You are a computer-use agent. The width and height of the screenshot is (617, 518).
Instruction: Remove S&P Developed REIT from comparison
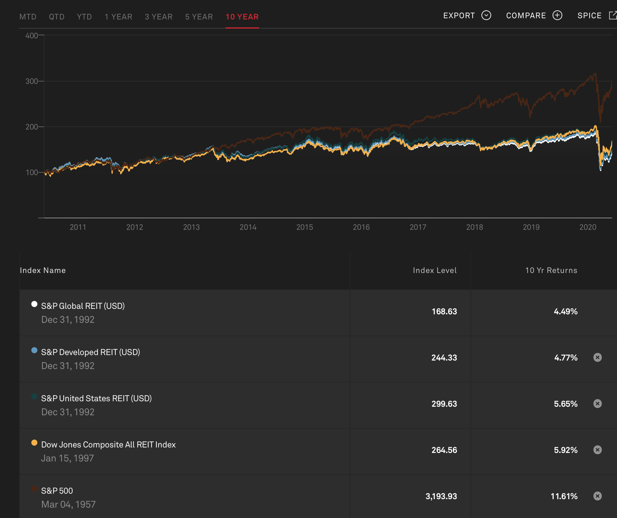(598, 357)
